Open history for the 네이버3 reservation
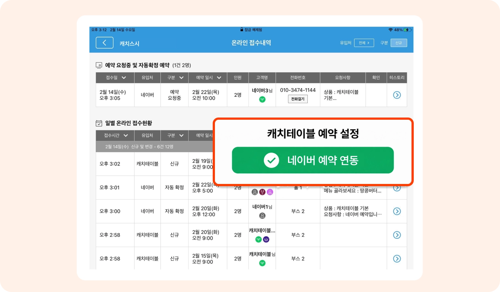The image size is (500, 292). click(397, 95)
